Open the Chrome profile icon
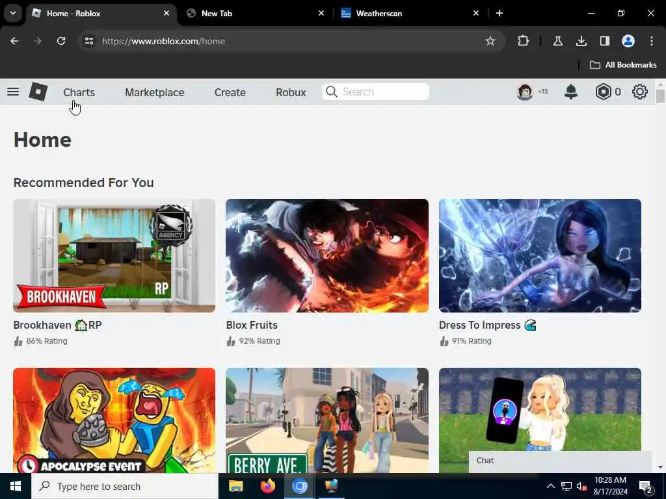This screenshot has width=666, height=499. tap(628, 41)
